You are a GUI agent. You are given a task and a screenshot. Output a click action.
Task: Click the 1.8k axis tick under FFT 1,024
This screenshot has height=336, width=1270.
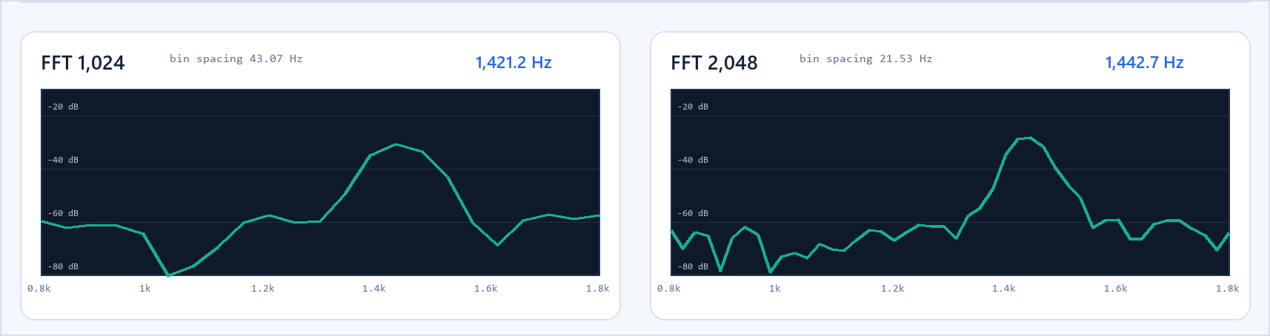pos(598,289)
